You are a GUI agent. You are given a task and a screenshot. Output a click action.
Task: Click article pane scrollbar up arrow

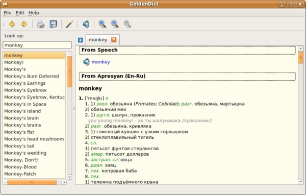pyautogui.click(x=300, y=48)
